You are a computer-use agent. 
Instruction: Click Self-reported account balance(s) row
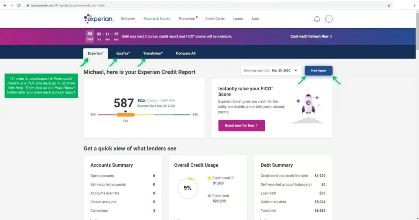293,184
